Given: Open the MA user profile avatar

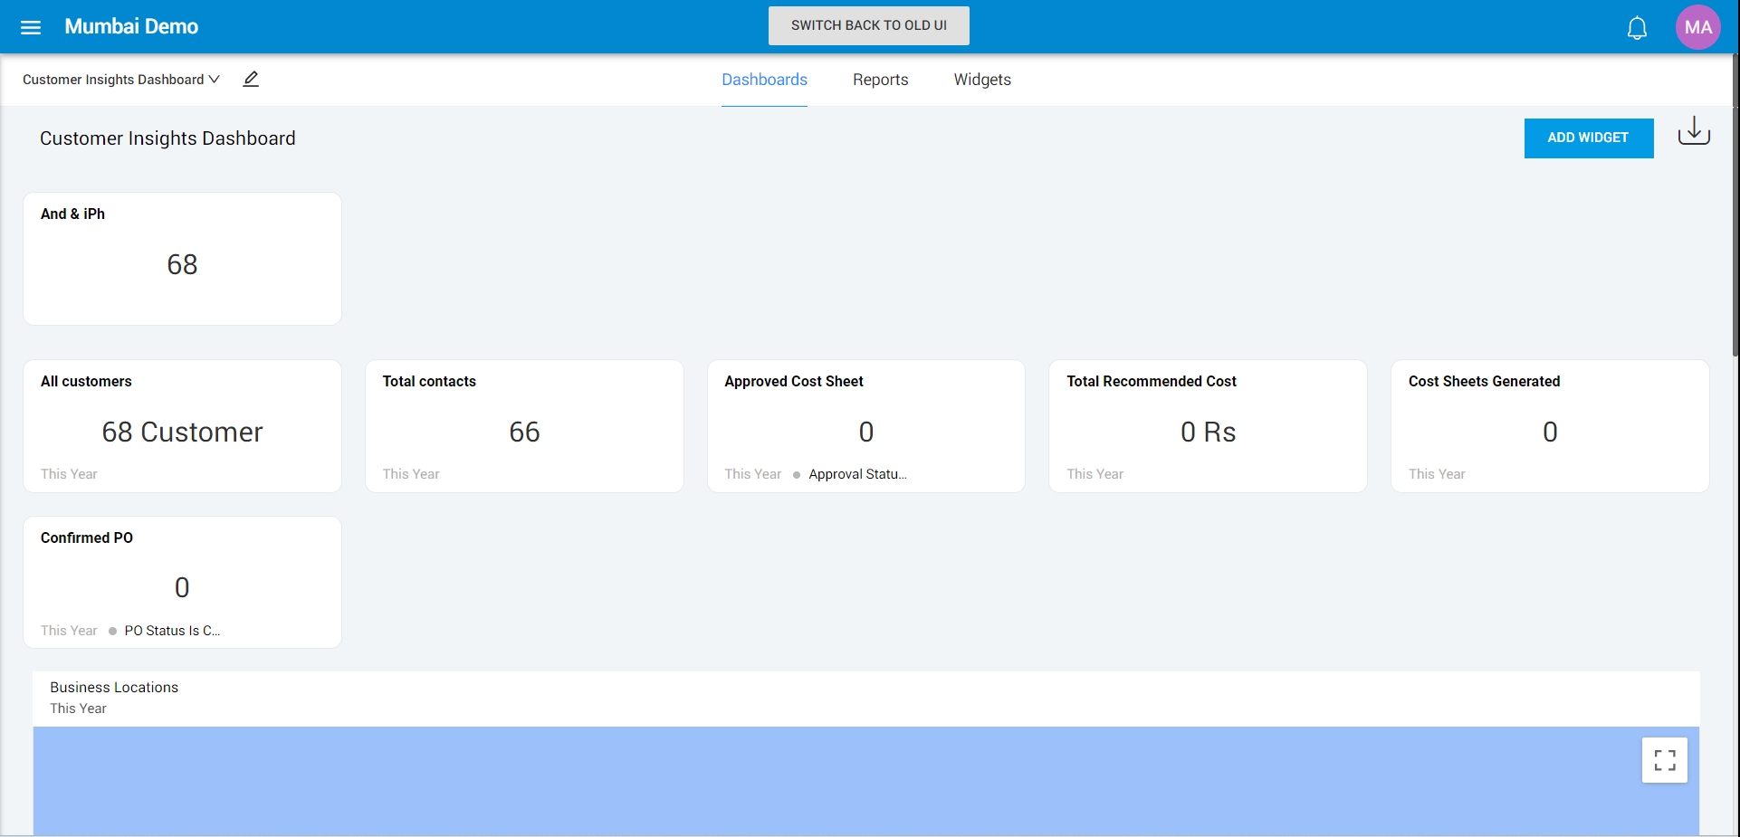Looking at the screenshot, I should [1697, 27].
